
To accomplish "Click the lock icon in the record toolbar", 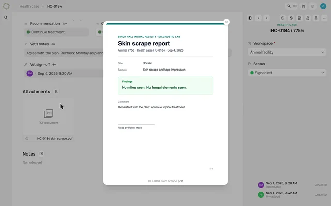I will [x=308, y=18].
